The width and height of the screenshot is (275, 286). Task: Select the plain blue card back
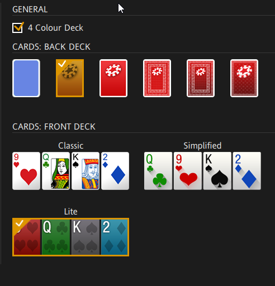pos(26,78)
